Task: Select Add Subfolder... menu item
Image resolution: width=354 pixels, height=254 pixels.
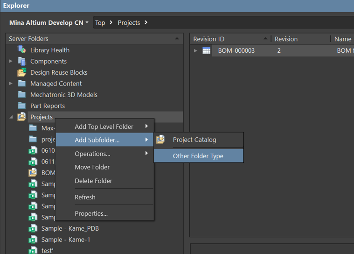Action: click(x=105, y=140)
